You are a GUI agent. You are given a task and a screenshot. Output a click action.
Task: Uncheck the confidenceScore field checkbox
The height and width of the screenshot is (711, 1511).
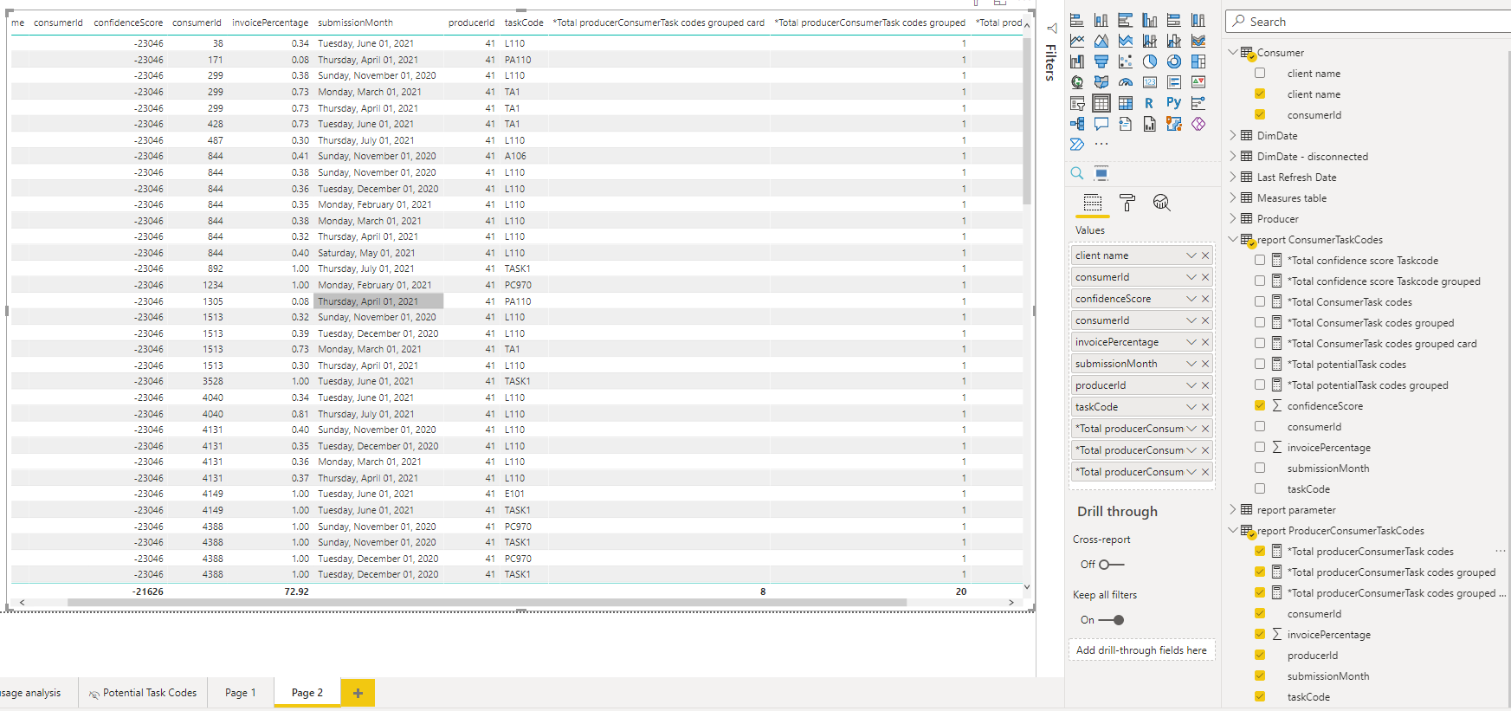click(1260, 405)
